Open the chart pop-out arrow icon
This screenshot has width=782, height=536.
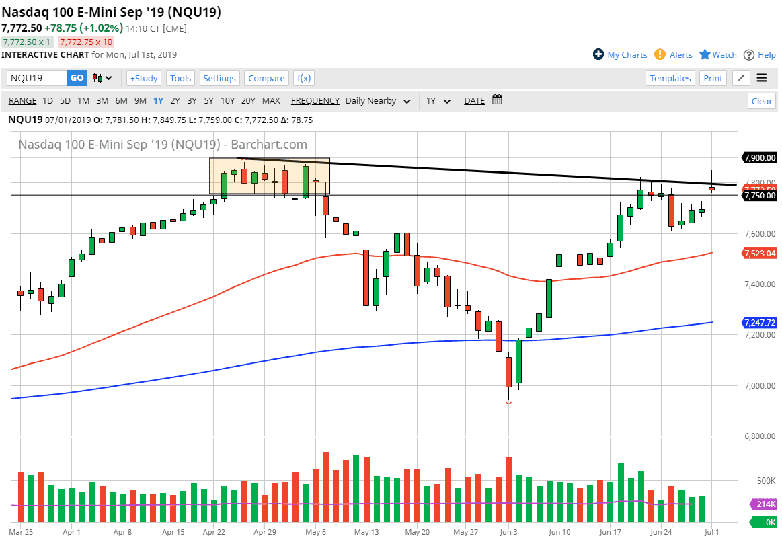point(741,78)
